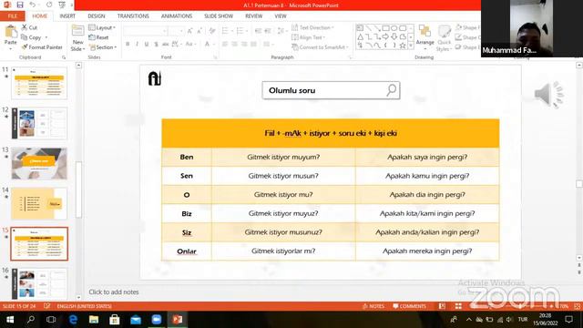Toggle text Shadow formatting
This screenshot has width=583, height=328.
pos(156,44)
